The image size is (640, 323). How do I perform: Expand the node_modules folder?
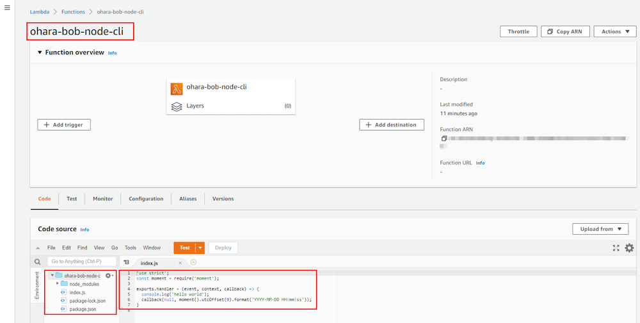coord(58,283)
